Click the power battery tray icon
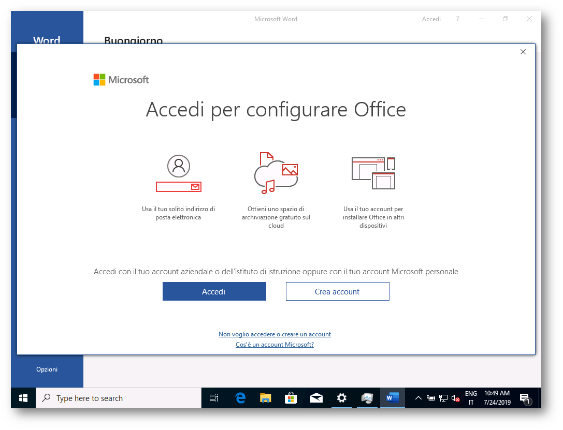 click(x=431, y=398)
